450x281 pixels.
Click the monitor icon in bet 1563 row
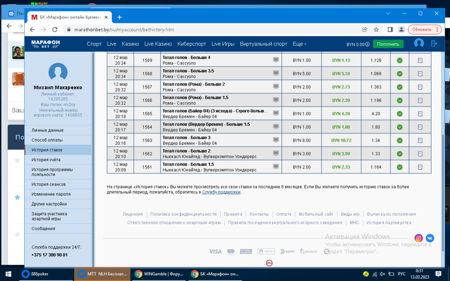click(276, 140)
